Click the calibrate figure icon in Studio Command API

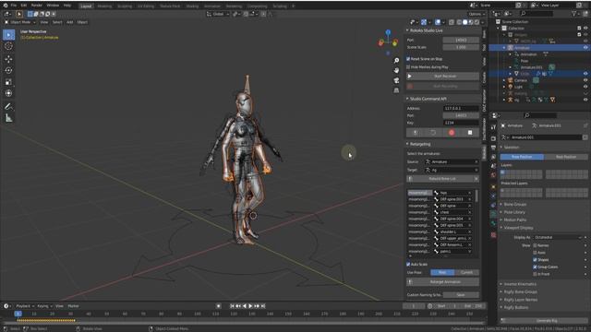point(416,133)
